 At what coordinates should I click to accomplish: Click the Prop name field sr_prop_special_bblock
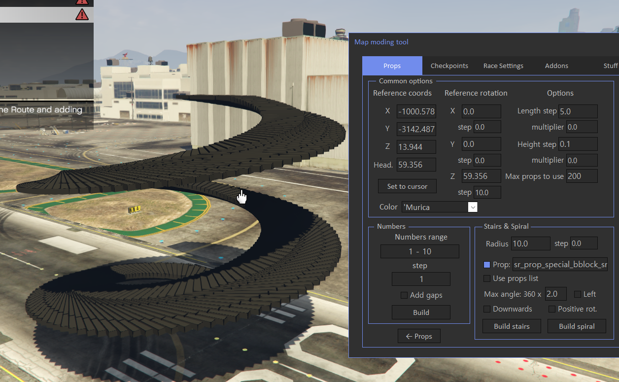tap(560, 265)
